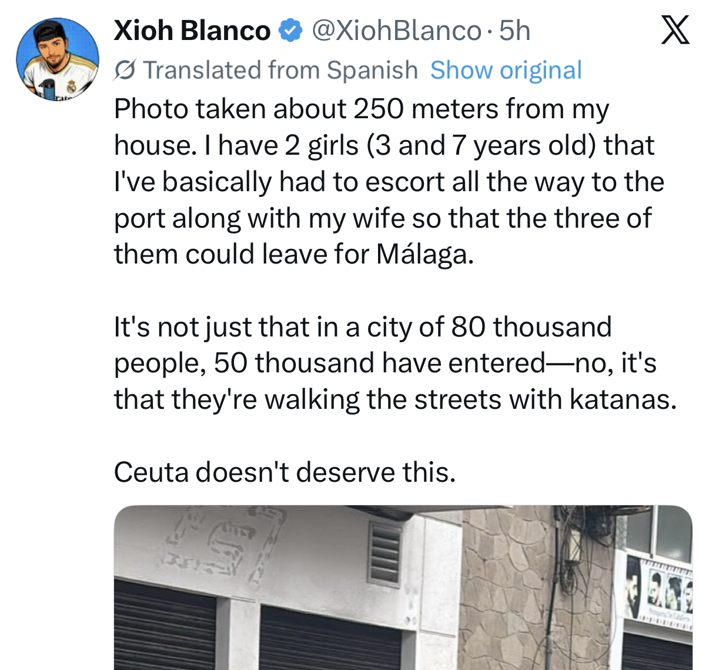Click the translation icon beside Translated label

(x=125, y=71)
